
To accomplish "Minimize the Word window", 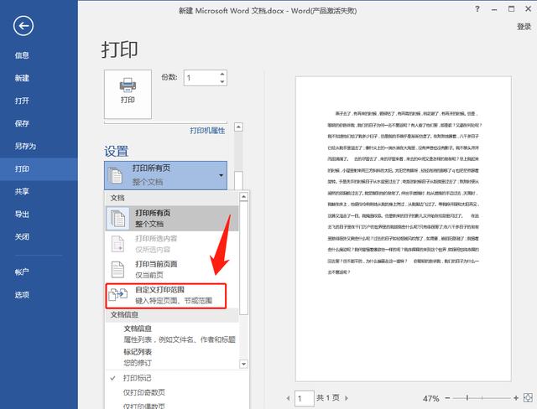I will pyautogui.click(x=494, y=9).
